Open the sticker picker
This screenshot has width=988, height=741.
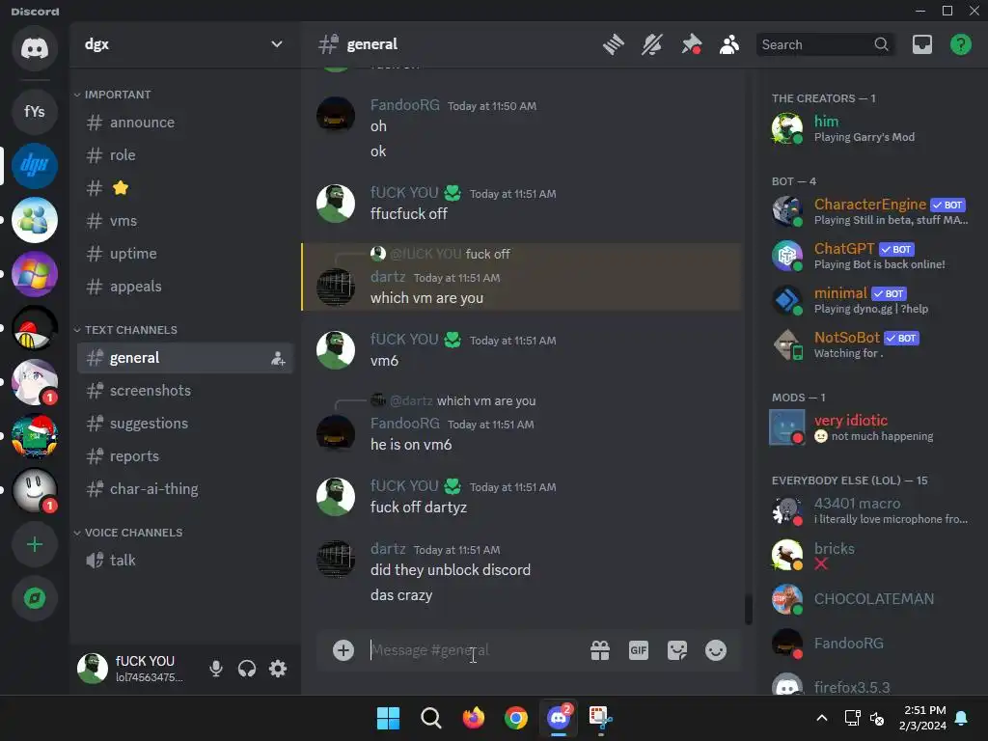point(677,650)
